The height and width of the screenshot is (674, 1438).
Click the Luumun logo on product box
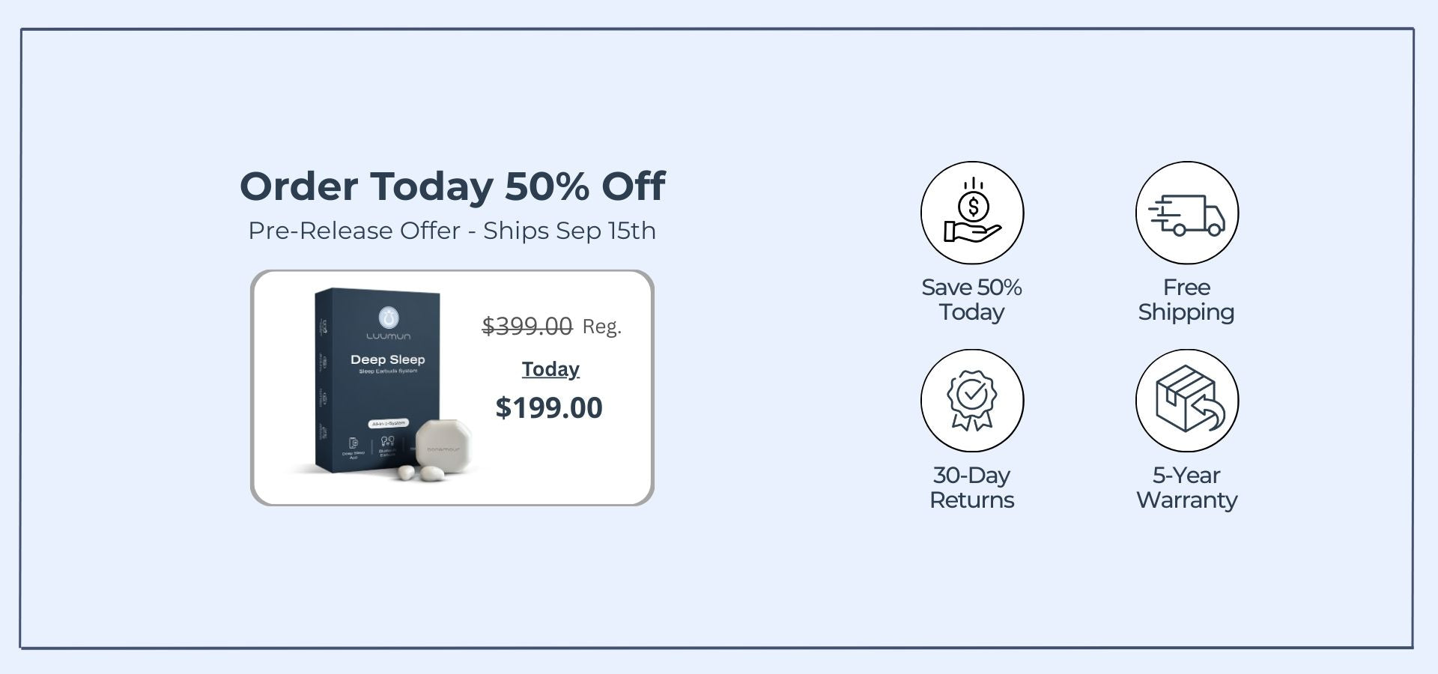388,323
